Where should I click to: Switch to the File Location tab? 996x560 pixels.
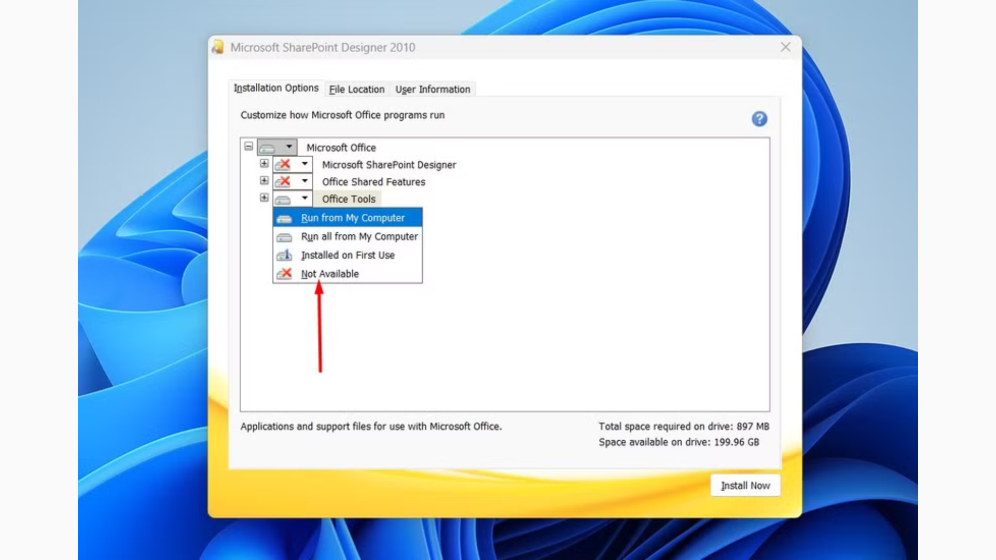tap(356, 89)
